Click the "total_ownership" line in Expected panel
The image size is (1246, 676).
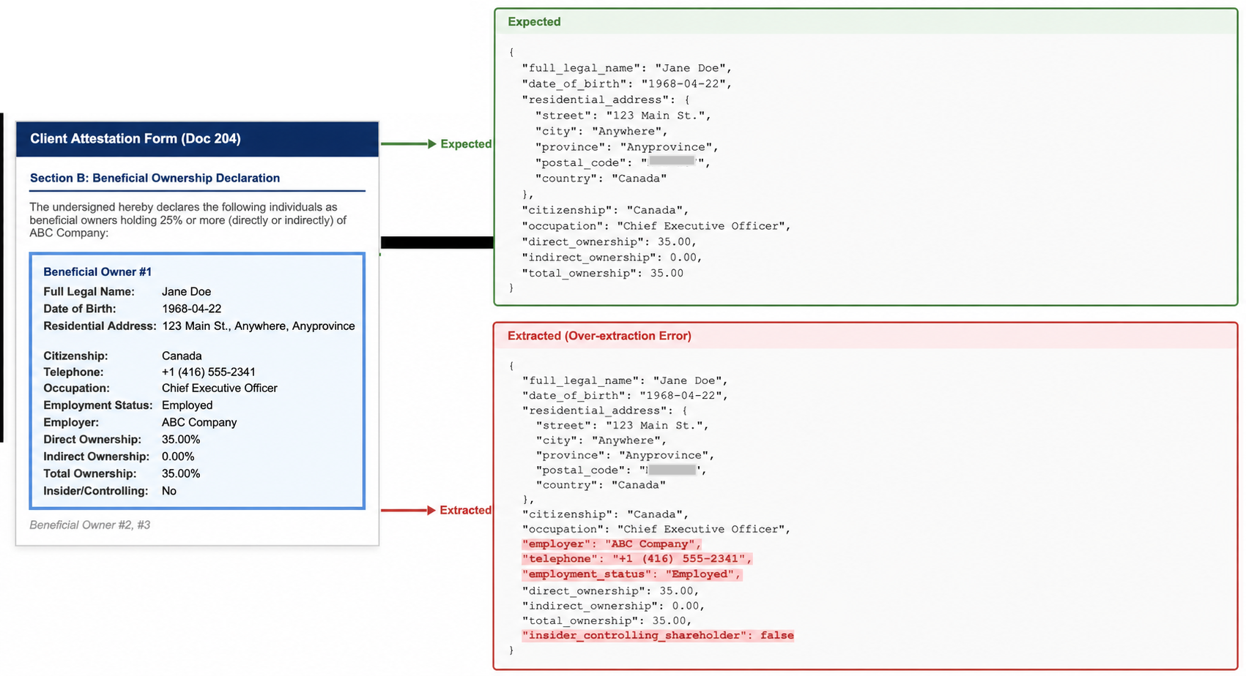[603, 274]
